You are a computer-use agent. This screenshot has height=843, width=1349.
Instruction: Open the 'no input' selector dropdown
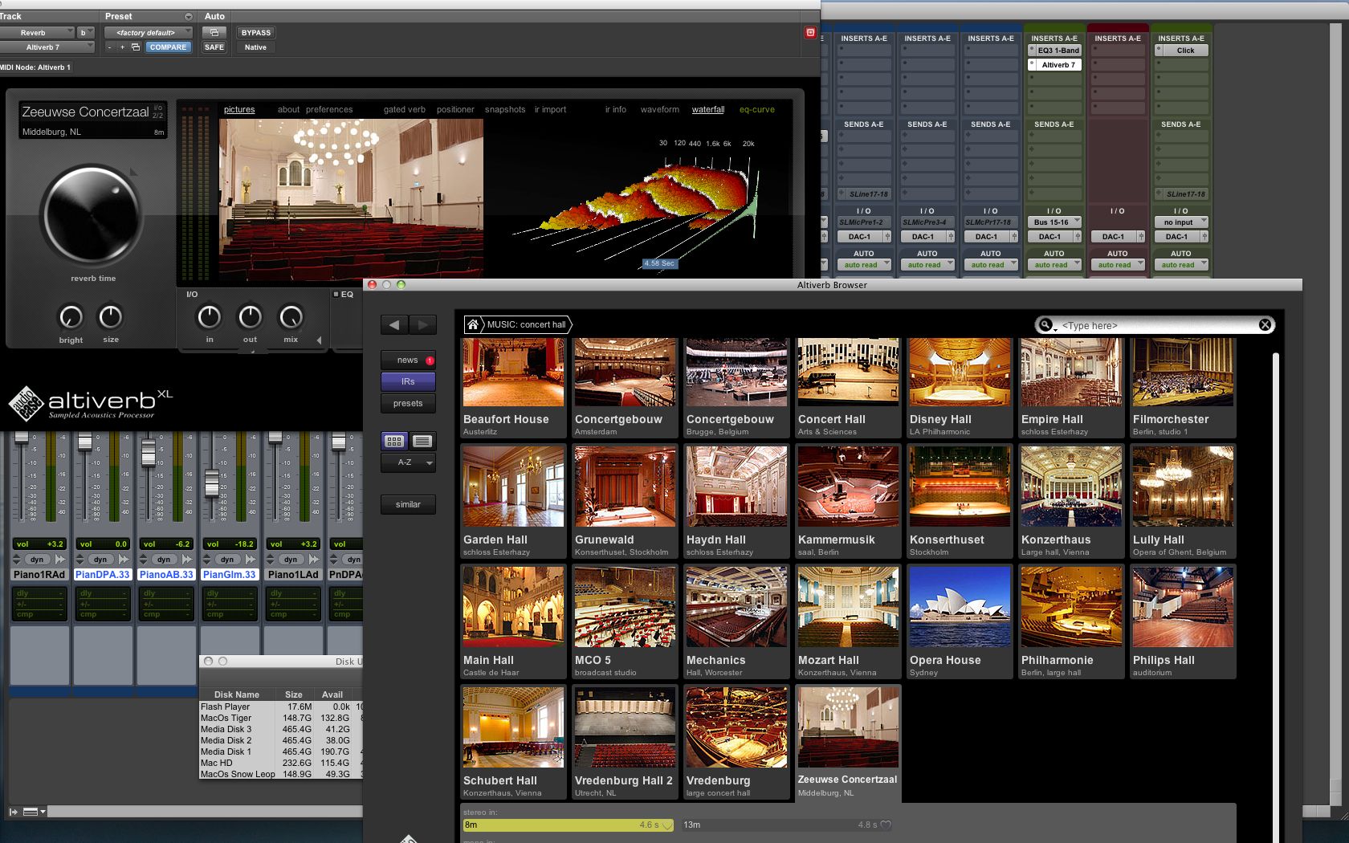pyautogui.click(x=1181, y=222)
